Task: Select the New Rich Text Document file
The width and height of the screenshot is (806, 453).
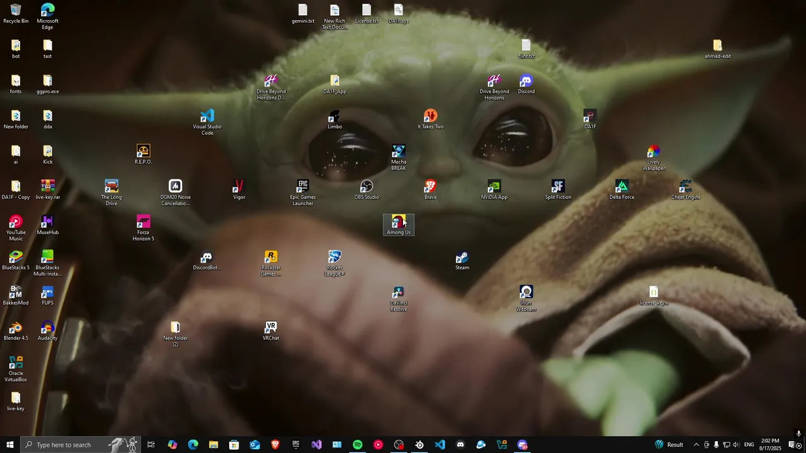Action: click(334, 17)
